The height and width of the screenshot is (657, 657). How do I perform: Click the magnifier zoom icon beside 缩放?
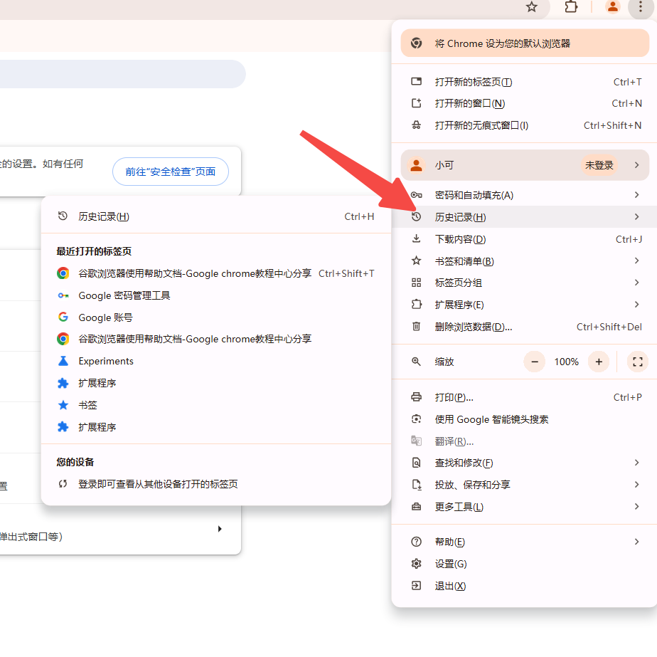(x=416, y=362)
